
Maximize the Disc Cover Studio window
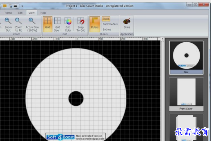[196, 4]
